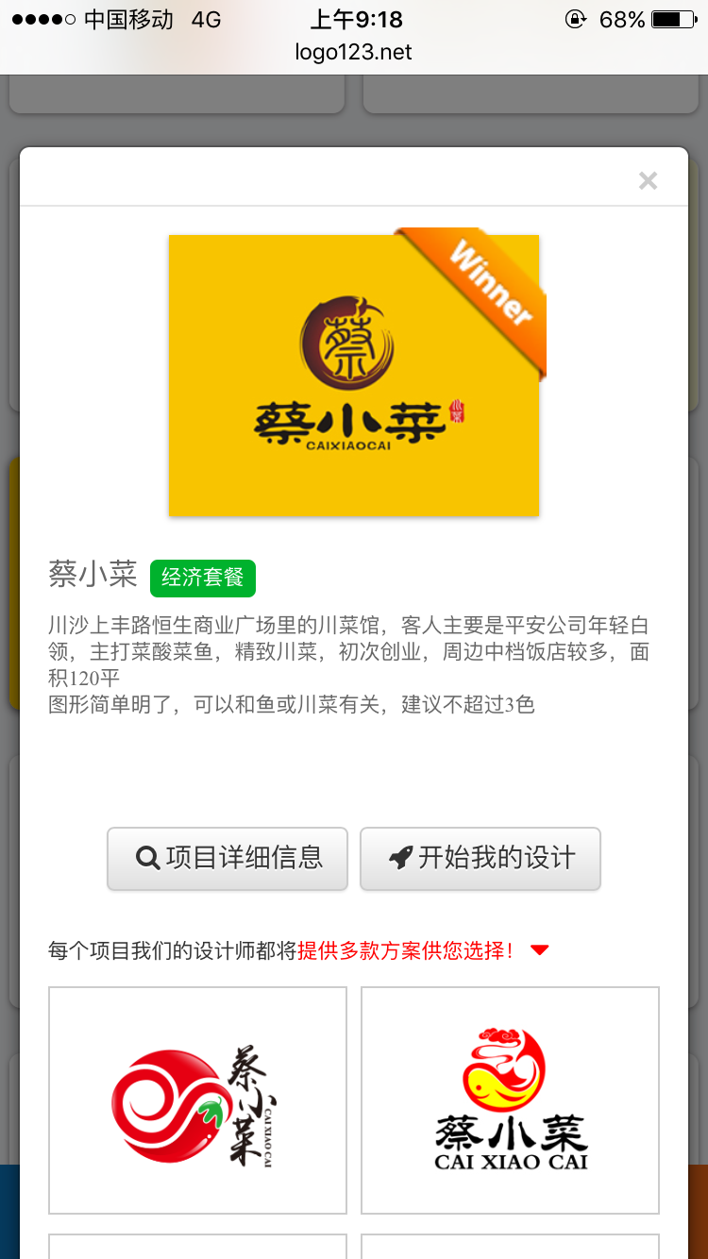Start design with 开始我的设计 button
The width and height of the screenshot is (708, 1259).
click(480, 859)
